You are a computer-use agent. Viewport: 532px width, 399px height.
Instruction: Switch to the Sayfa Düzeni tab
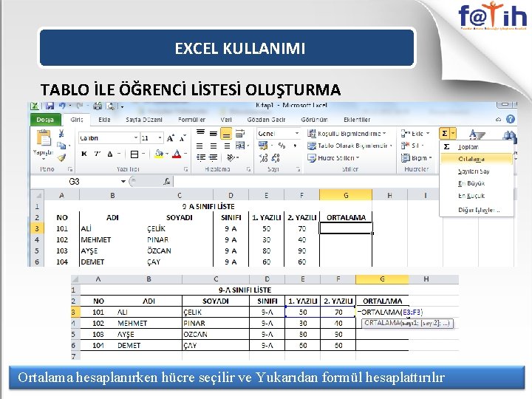click(x=144, y=120)
